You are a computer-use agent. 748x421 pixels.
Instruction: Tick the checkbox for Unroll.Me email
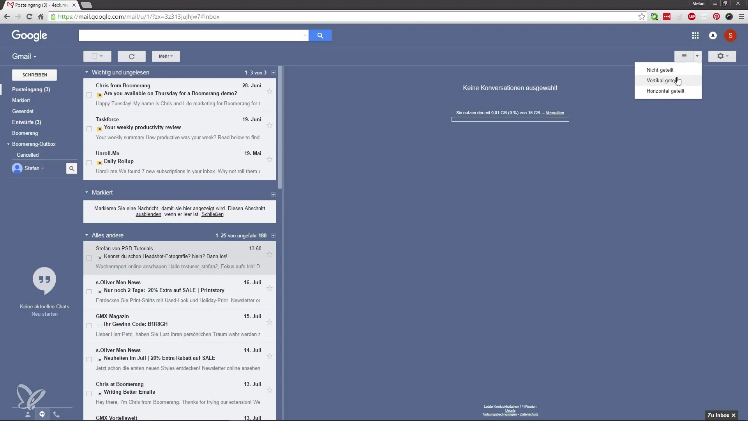89,163
